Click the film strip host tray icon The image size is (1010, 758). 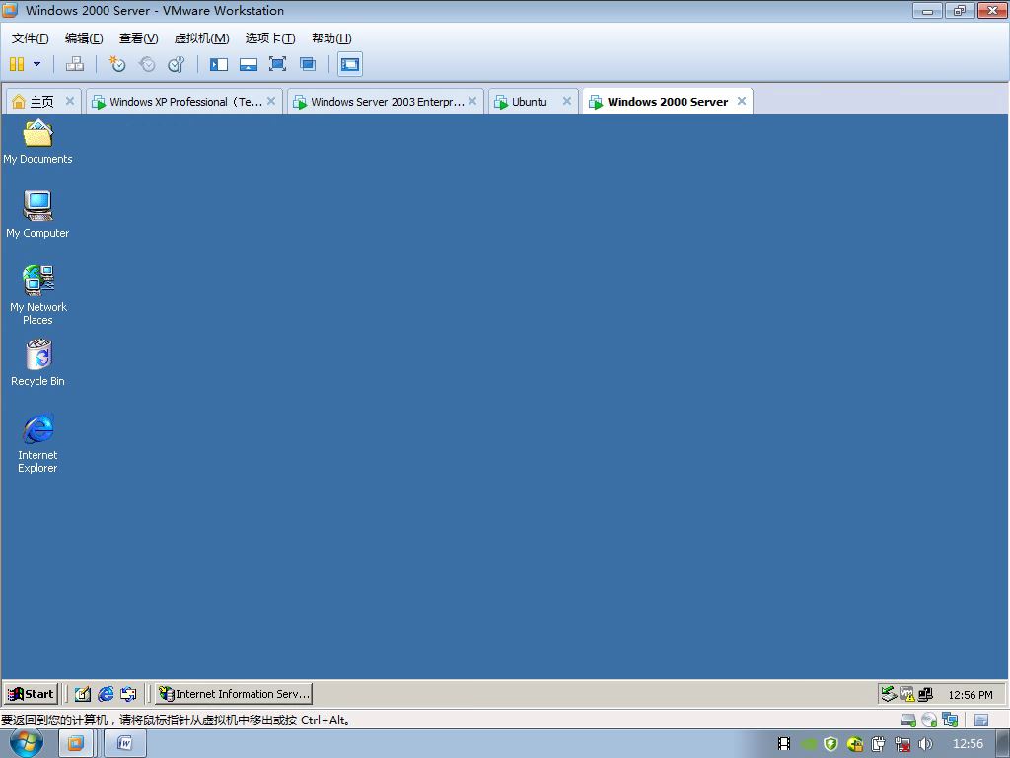[783, 744]
